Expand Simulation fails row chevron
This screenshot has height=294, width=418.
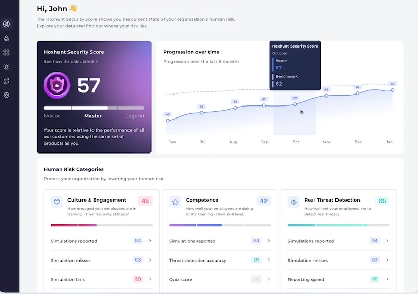pos(150,279)
